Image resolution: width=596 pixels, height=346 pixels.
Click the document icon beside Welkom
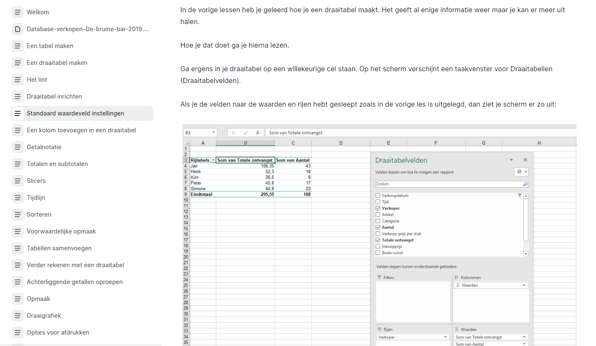(x=17, y=12)
